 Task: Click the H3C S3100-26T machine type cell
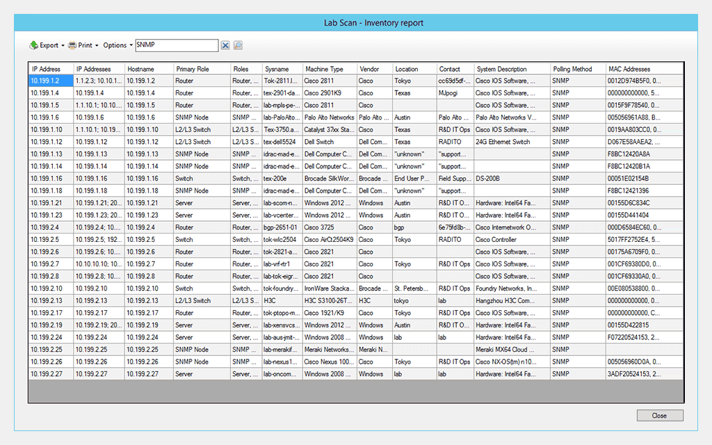point(330,301)
